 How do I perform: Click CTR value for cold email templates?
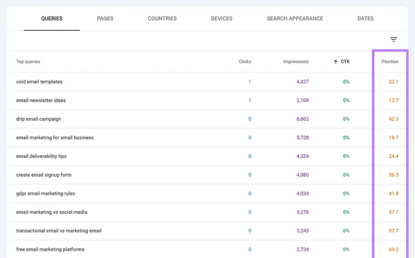coord(346,82)
